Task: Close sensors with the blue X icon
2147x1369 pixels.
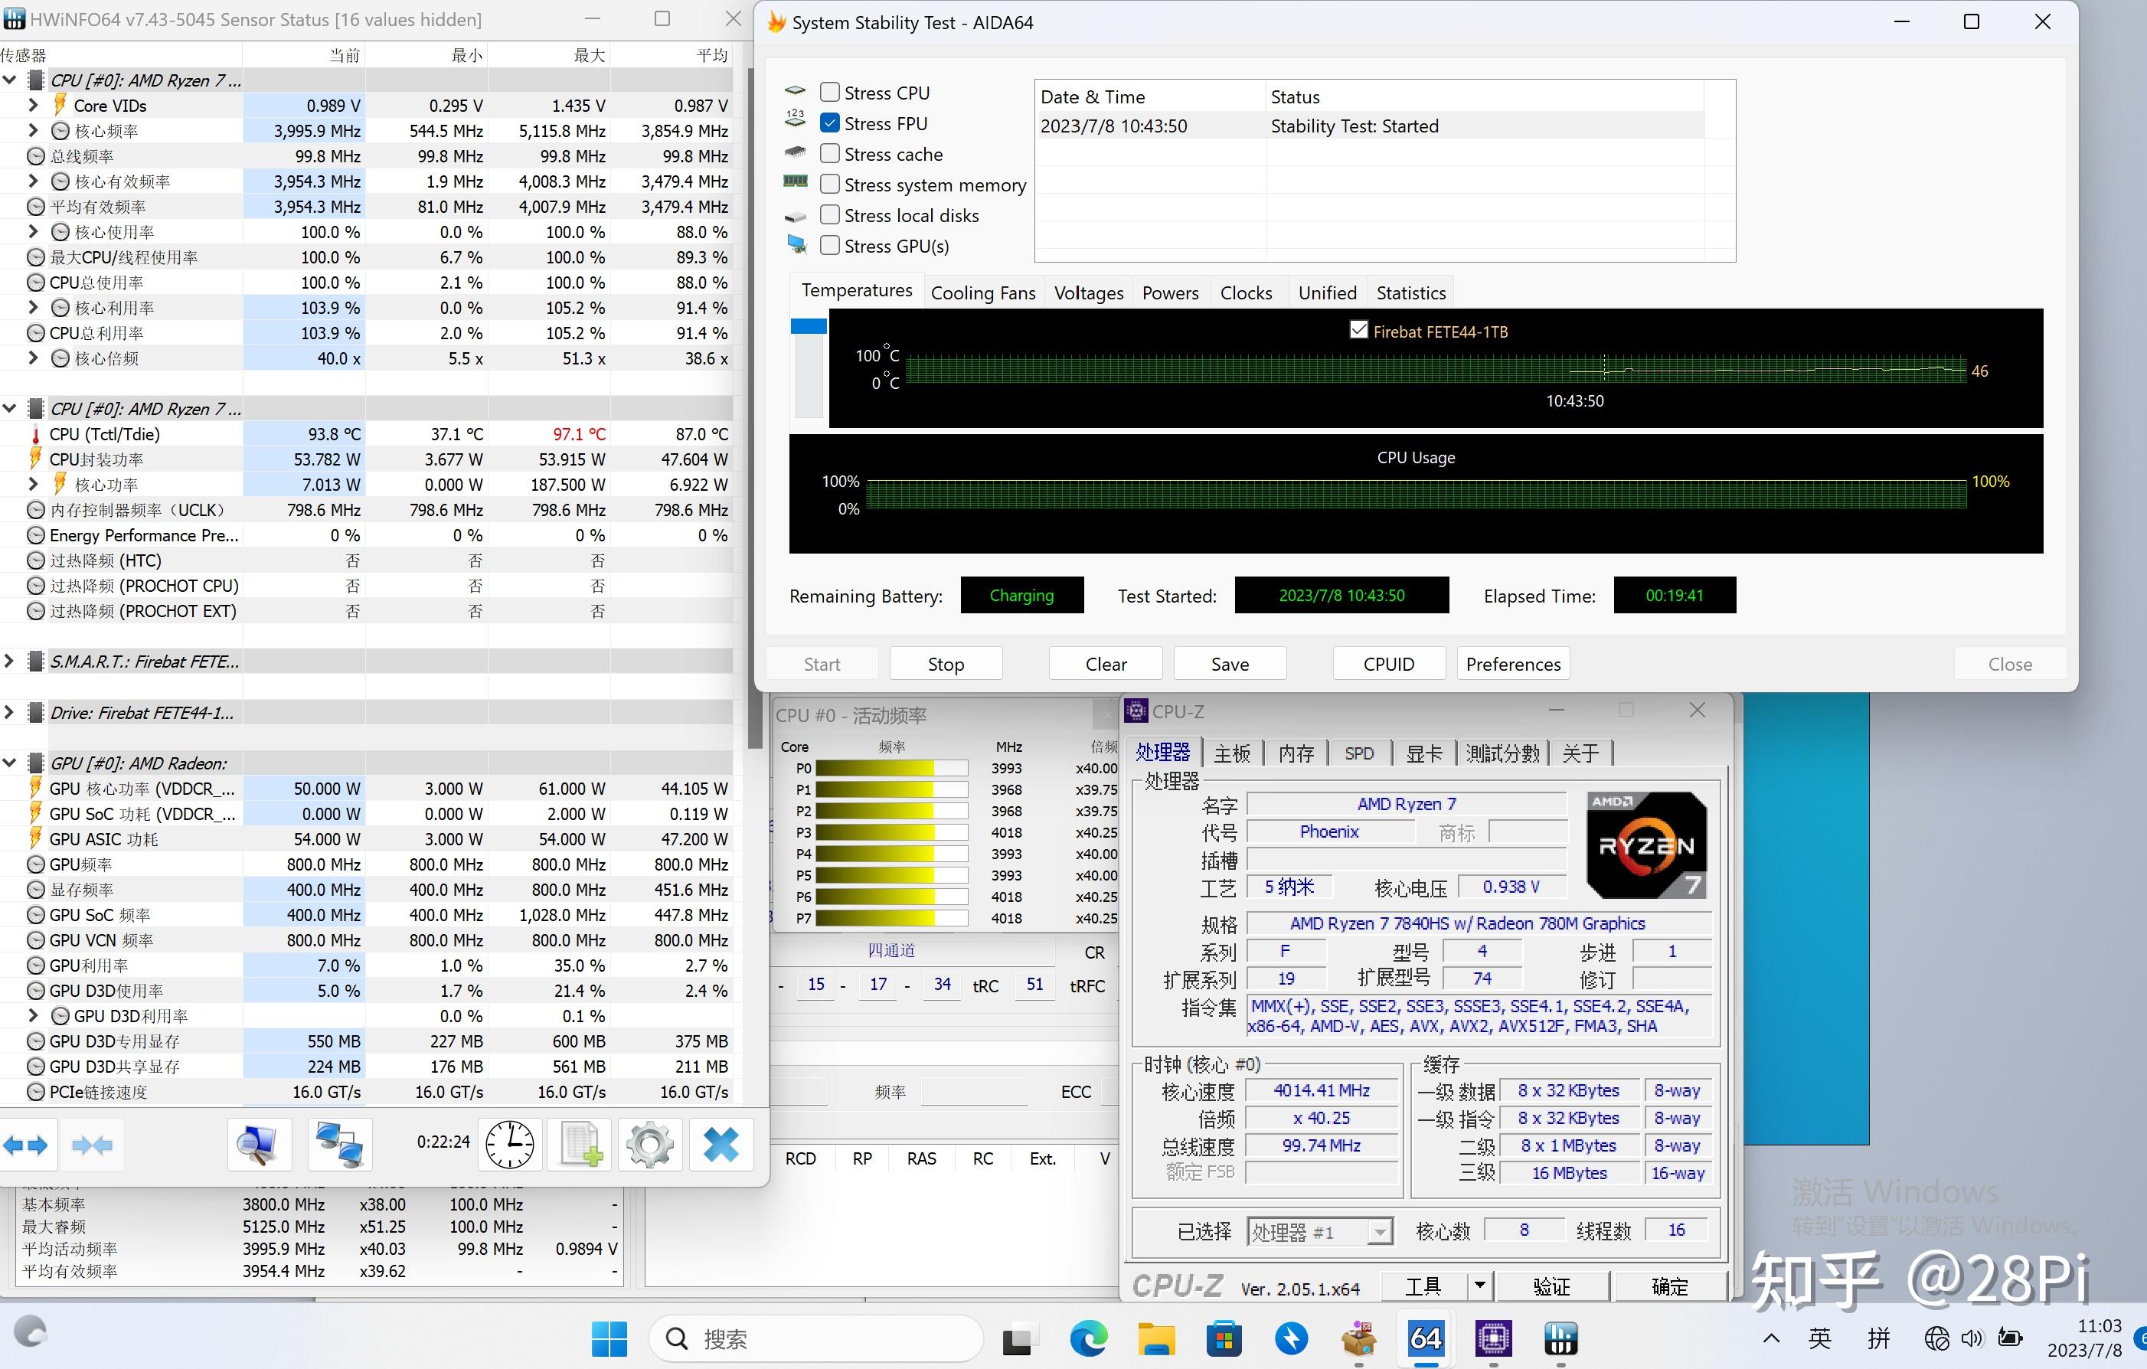Action: tap(721, 1144)
